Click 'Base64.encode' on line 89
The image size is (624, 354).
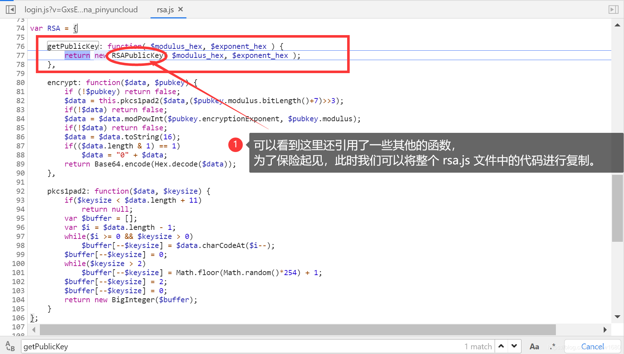122,164
